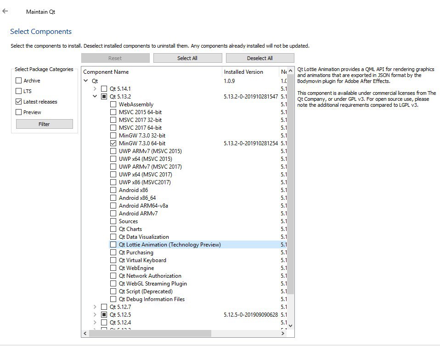The image size is (440, 346).
Task: Check the Qt WebEngine checkbox
Action: tap(113, 268)
